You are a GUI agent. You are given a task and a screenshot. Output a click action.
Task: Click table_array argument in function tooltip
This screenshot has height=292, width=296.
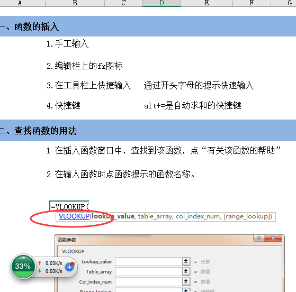[155, 216]
